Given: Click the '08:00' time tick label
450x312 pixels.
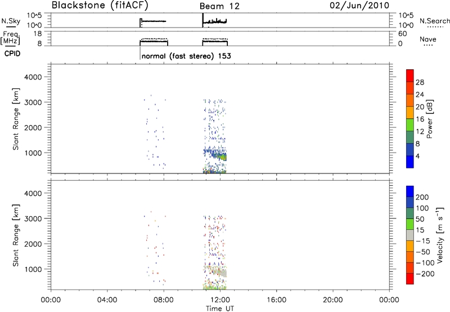Looking at the screenshot, I should click(x=164, y=300).
